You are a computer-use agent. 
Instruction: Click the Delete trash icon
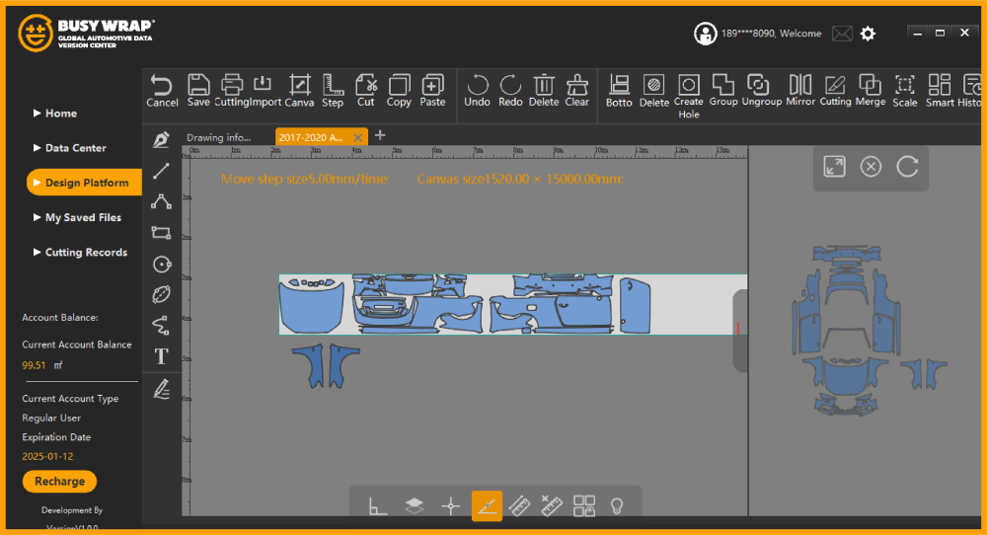544,90
